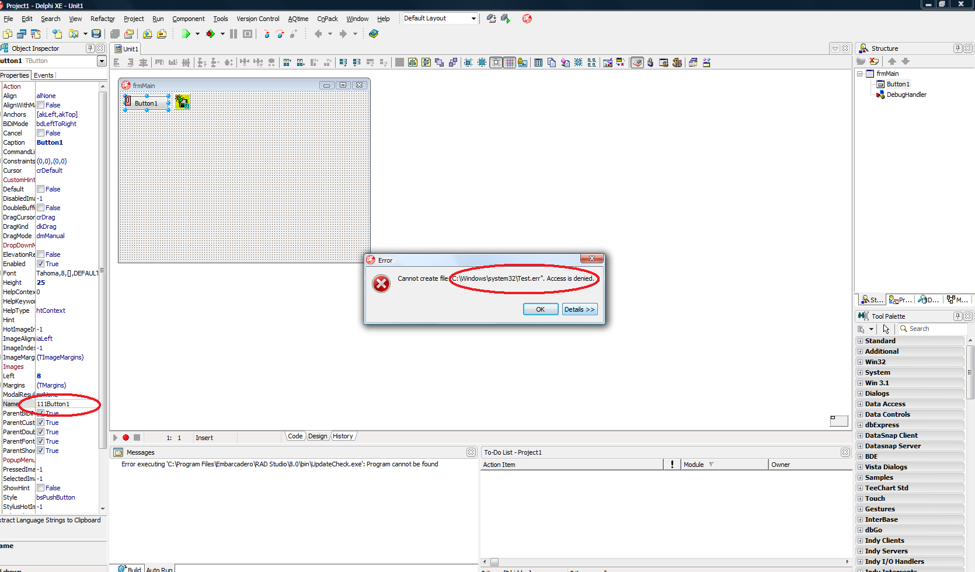Click the Help contents book icon

[x=374, y=34]
